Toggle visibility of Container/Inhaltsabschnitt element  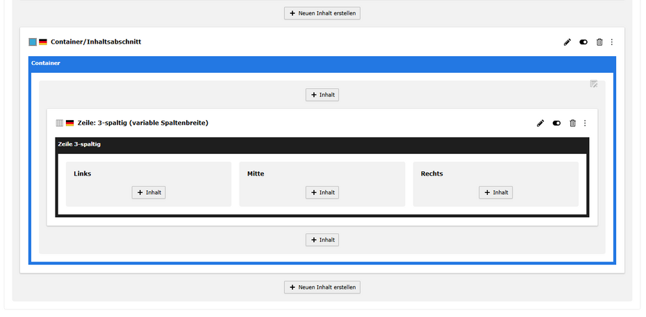click(583, 42)
